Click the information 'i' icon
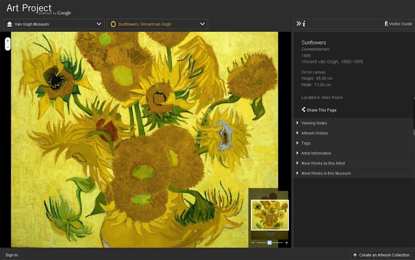The height and width of the screenshot is (260, 415). [304, 24]
